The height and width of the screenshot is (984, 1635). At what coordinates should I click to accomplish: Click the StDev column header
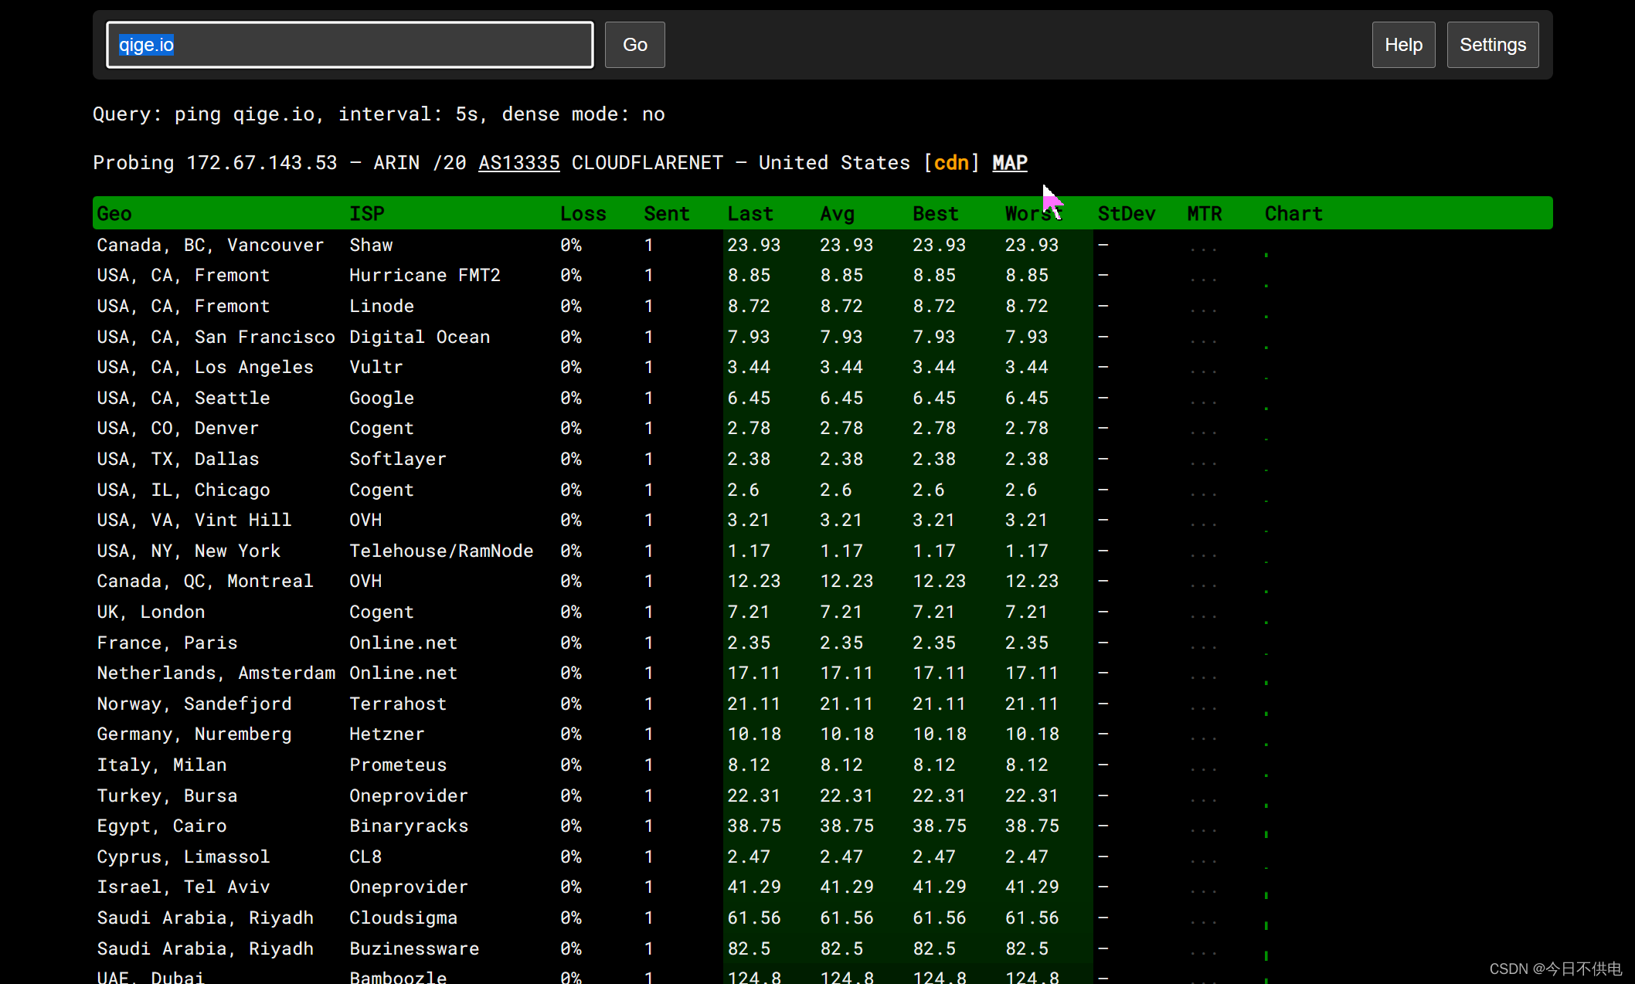tap(1126, 214)
